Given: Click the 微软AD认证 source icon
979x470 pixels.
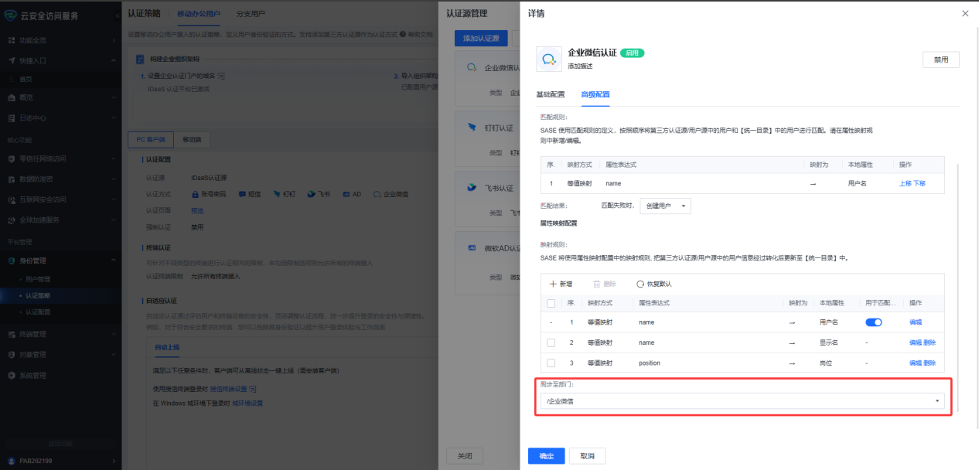Looking at the screenshot, I should click(471, 248).
